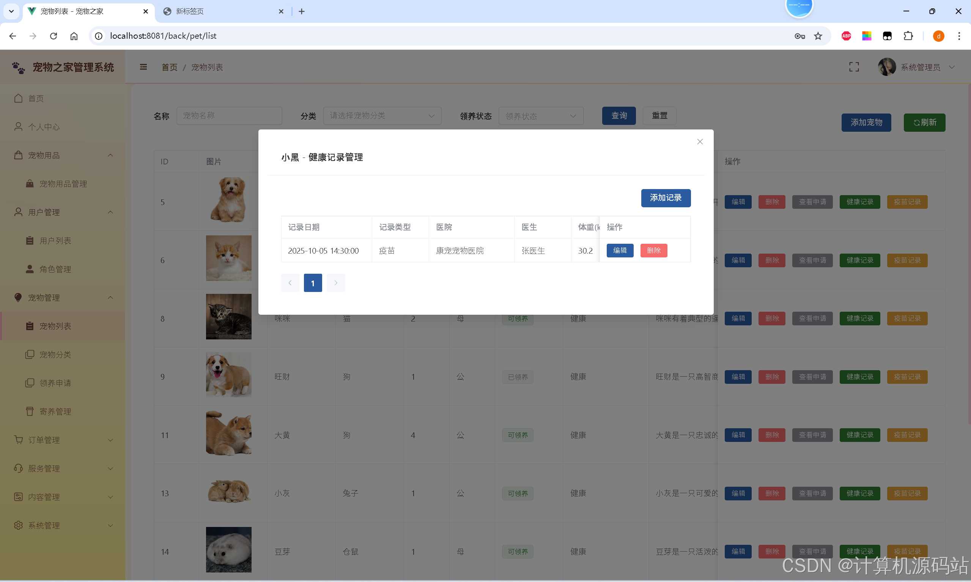Open 宠物用品管理 menu item
971x582 pixels.
coord(63,183)
